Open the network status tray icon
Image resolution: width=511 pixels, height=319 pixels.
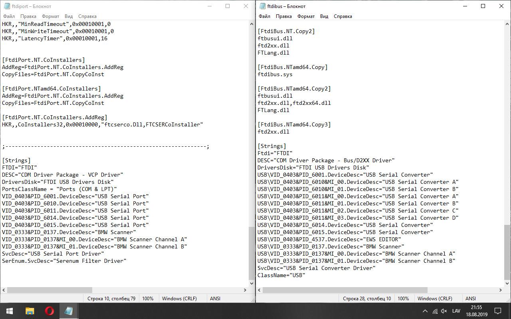(x=434, y=311)
